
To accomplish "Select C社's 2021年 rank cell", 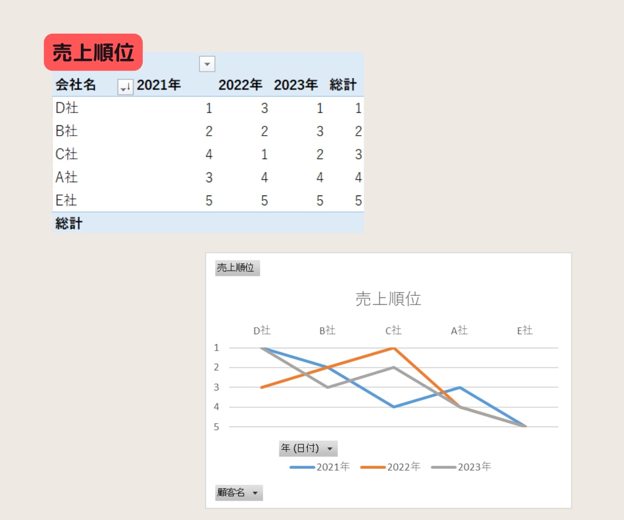I will [209, 154].
